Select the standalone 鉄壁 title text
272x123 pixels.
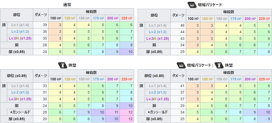click(x=73, y=65)
